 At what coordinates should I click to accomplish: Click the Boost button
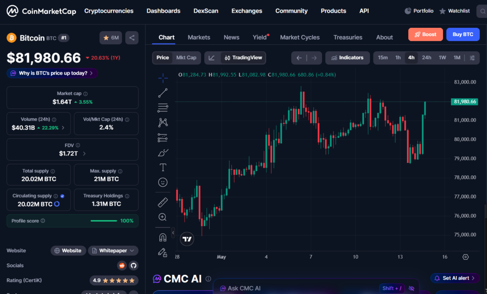pos(426,34)
